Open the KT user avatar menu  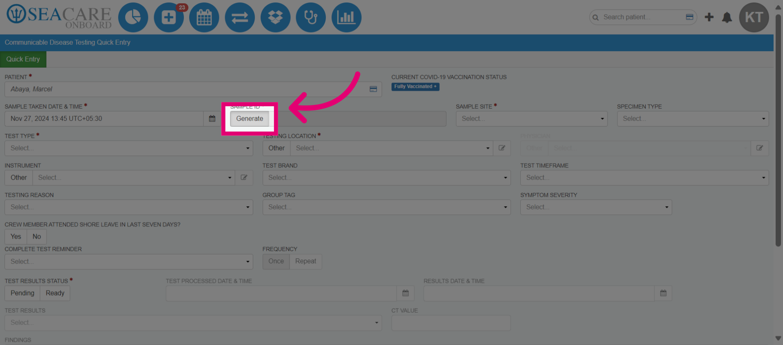(754, 17)
